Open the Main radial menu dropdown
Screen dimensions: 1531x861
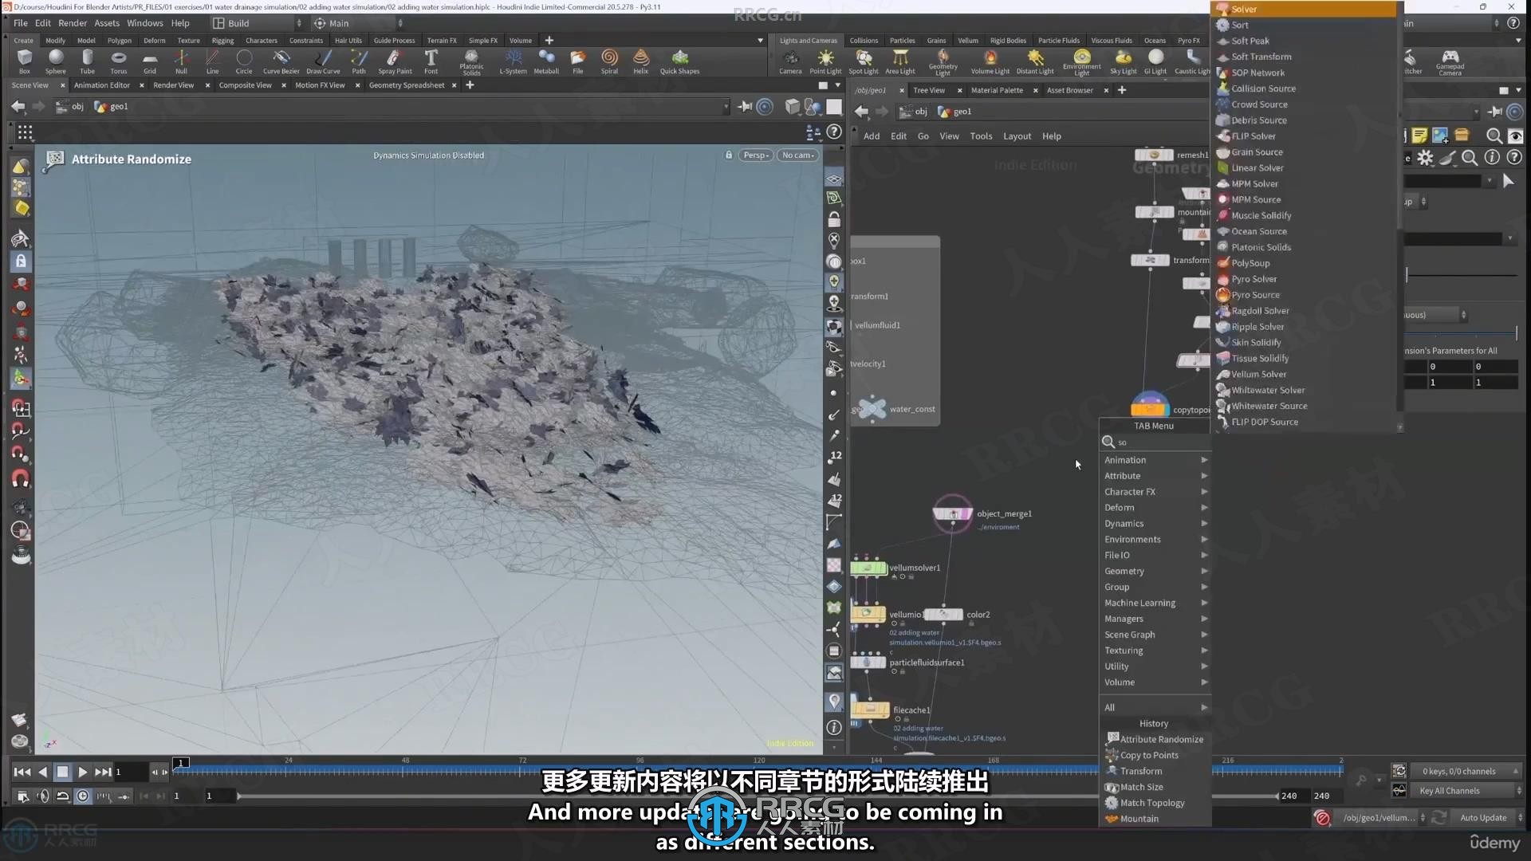click(357, 23)
